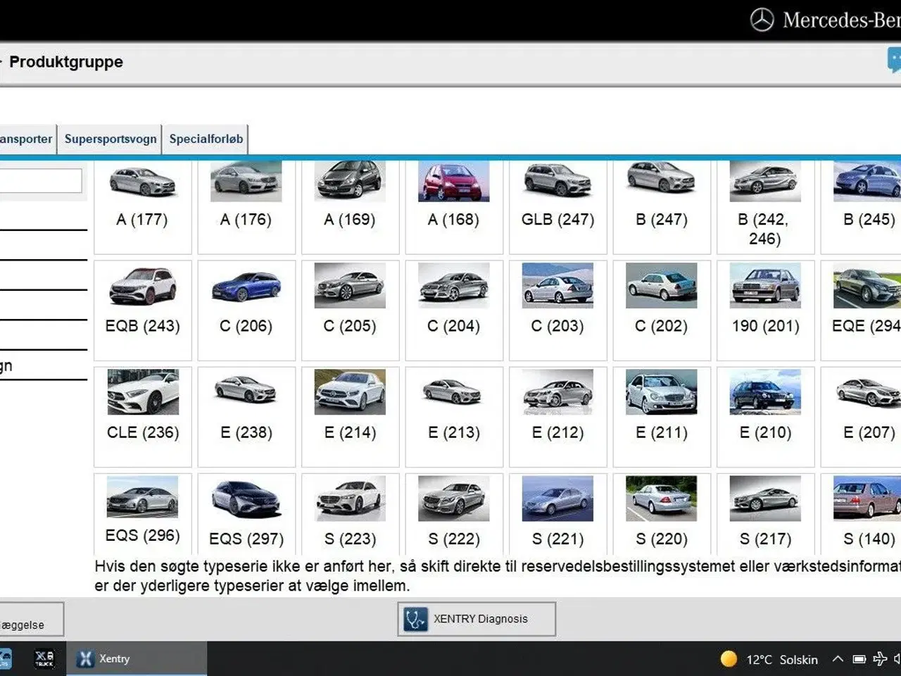
Task: Open the S (223) series
Action: click(x=350, y=514)
